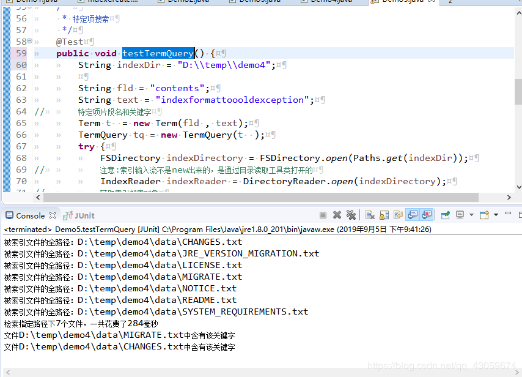Click the comment 特定项搜索 on line 56
Image resolution: width=522 pixels, height=377 pixels.
coord(90,19)
